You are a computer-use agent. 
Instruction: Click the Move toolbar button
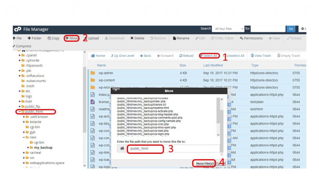click(72, 38)
